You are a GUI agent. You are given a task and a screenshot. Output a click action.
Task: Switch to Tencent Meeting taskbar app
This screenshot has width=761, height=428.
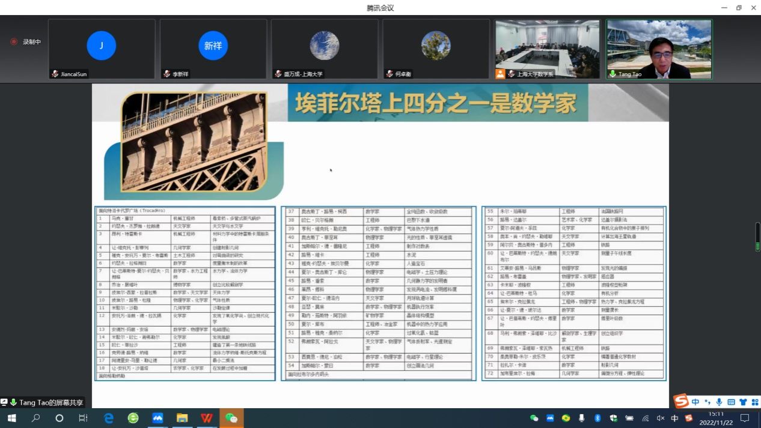[157, 418]
